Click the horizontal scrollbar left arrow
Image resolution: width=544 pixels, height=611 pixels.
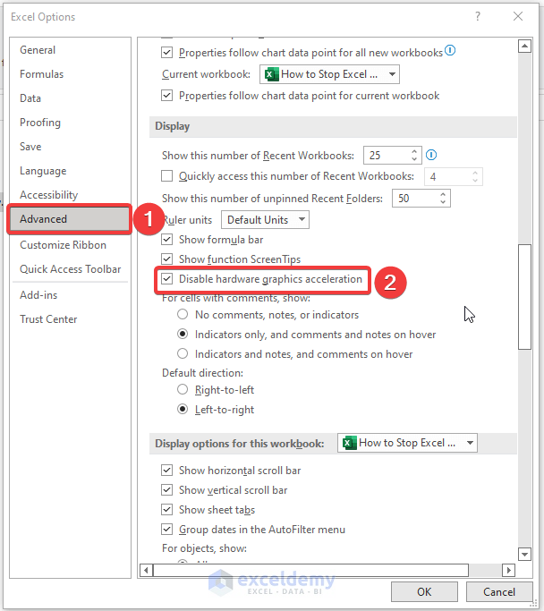tap(146, 571)
